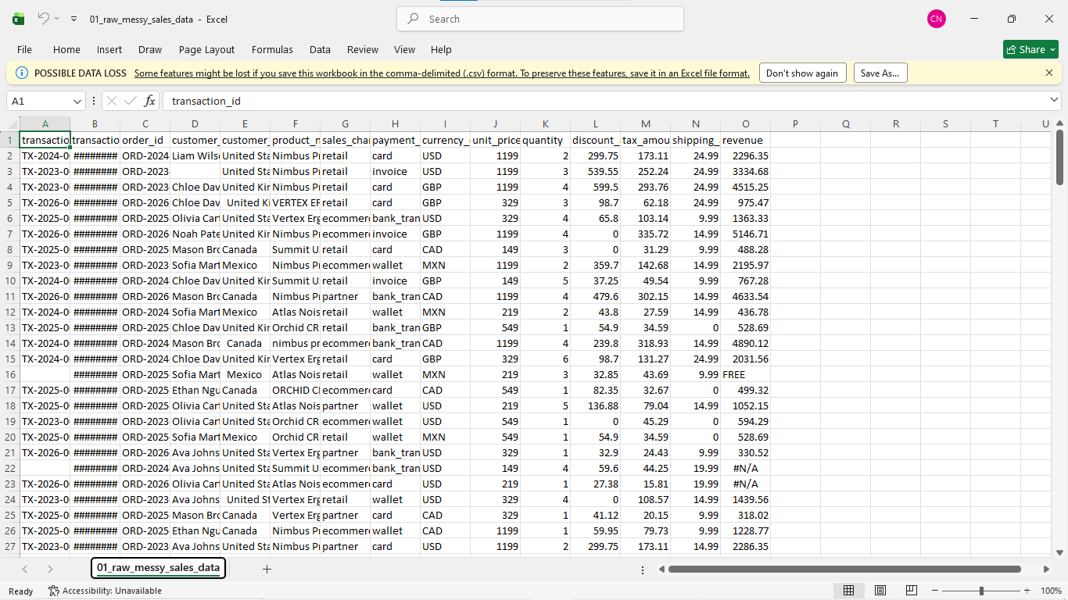This screenshot has height=600, width=1068.
Task: Click the New Sheet plus icon
Action: pos(267,569)
